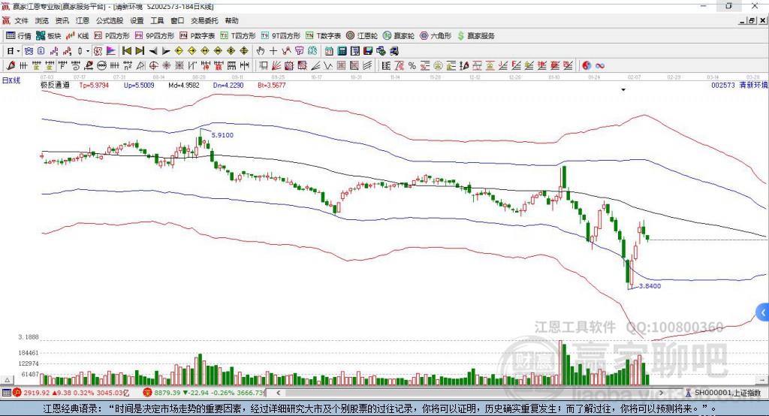Select the zigzag wave line tool
Screen dimensions: 769x416
pos(329,66)
